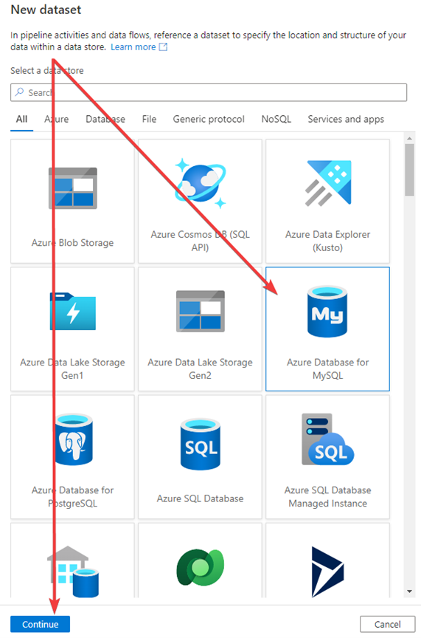Switch to the Azure tab
Viewport: 421px width, 638px height.
pyautogui.click(x=57, y=119)
